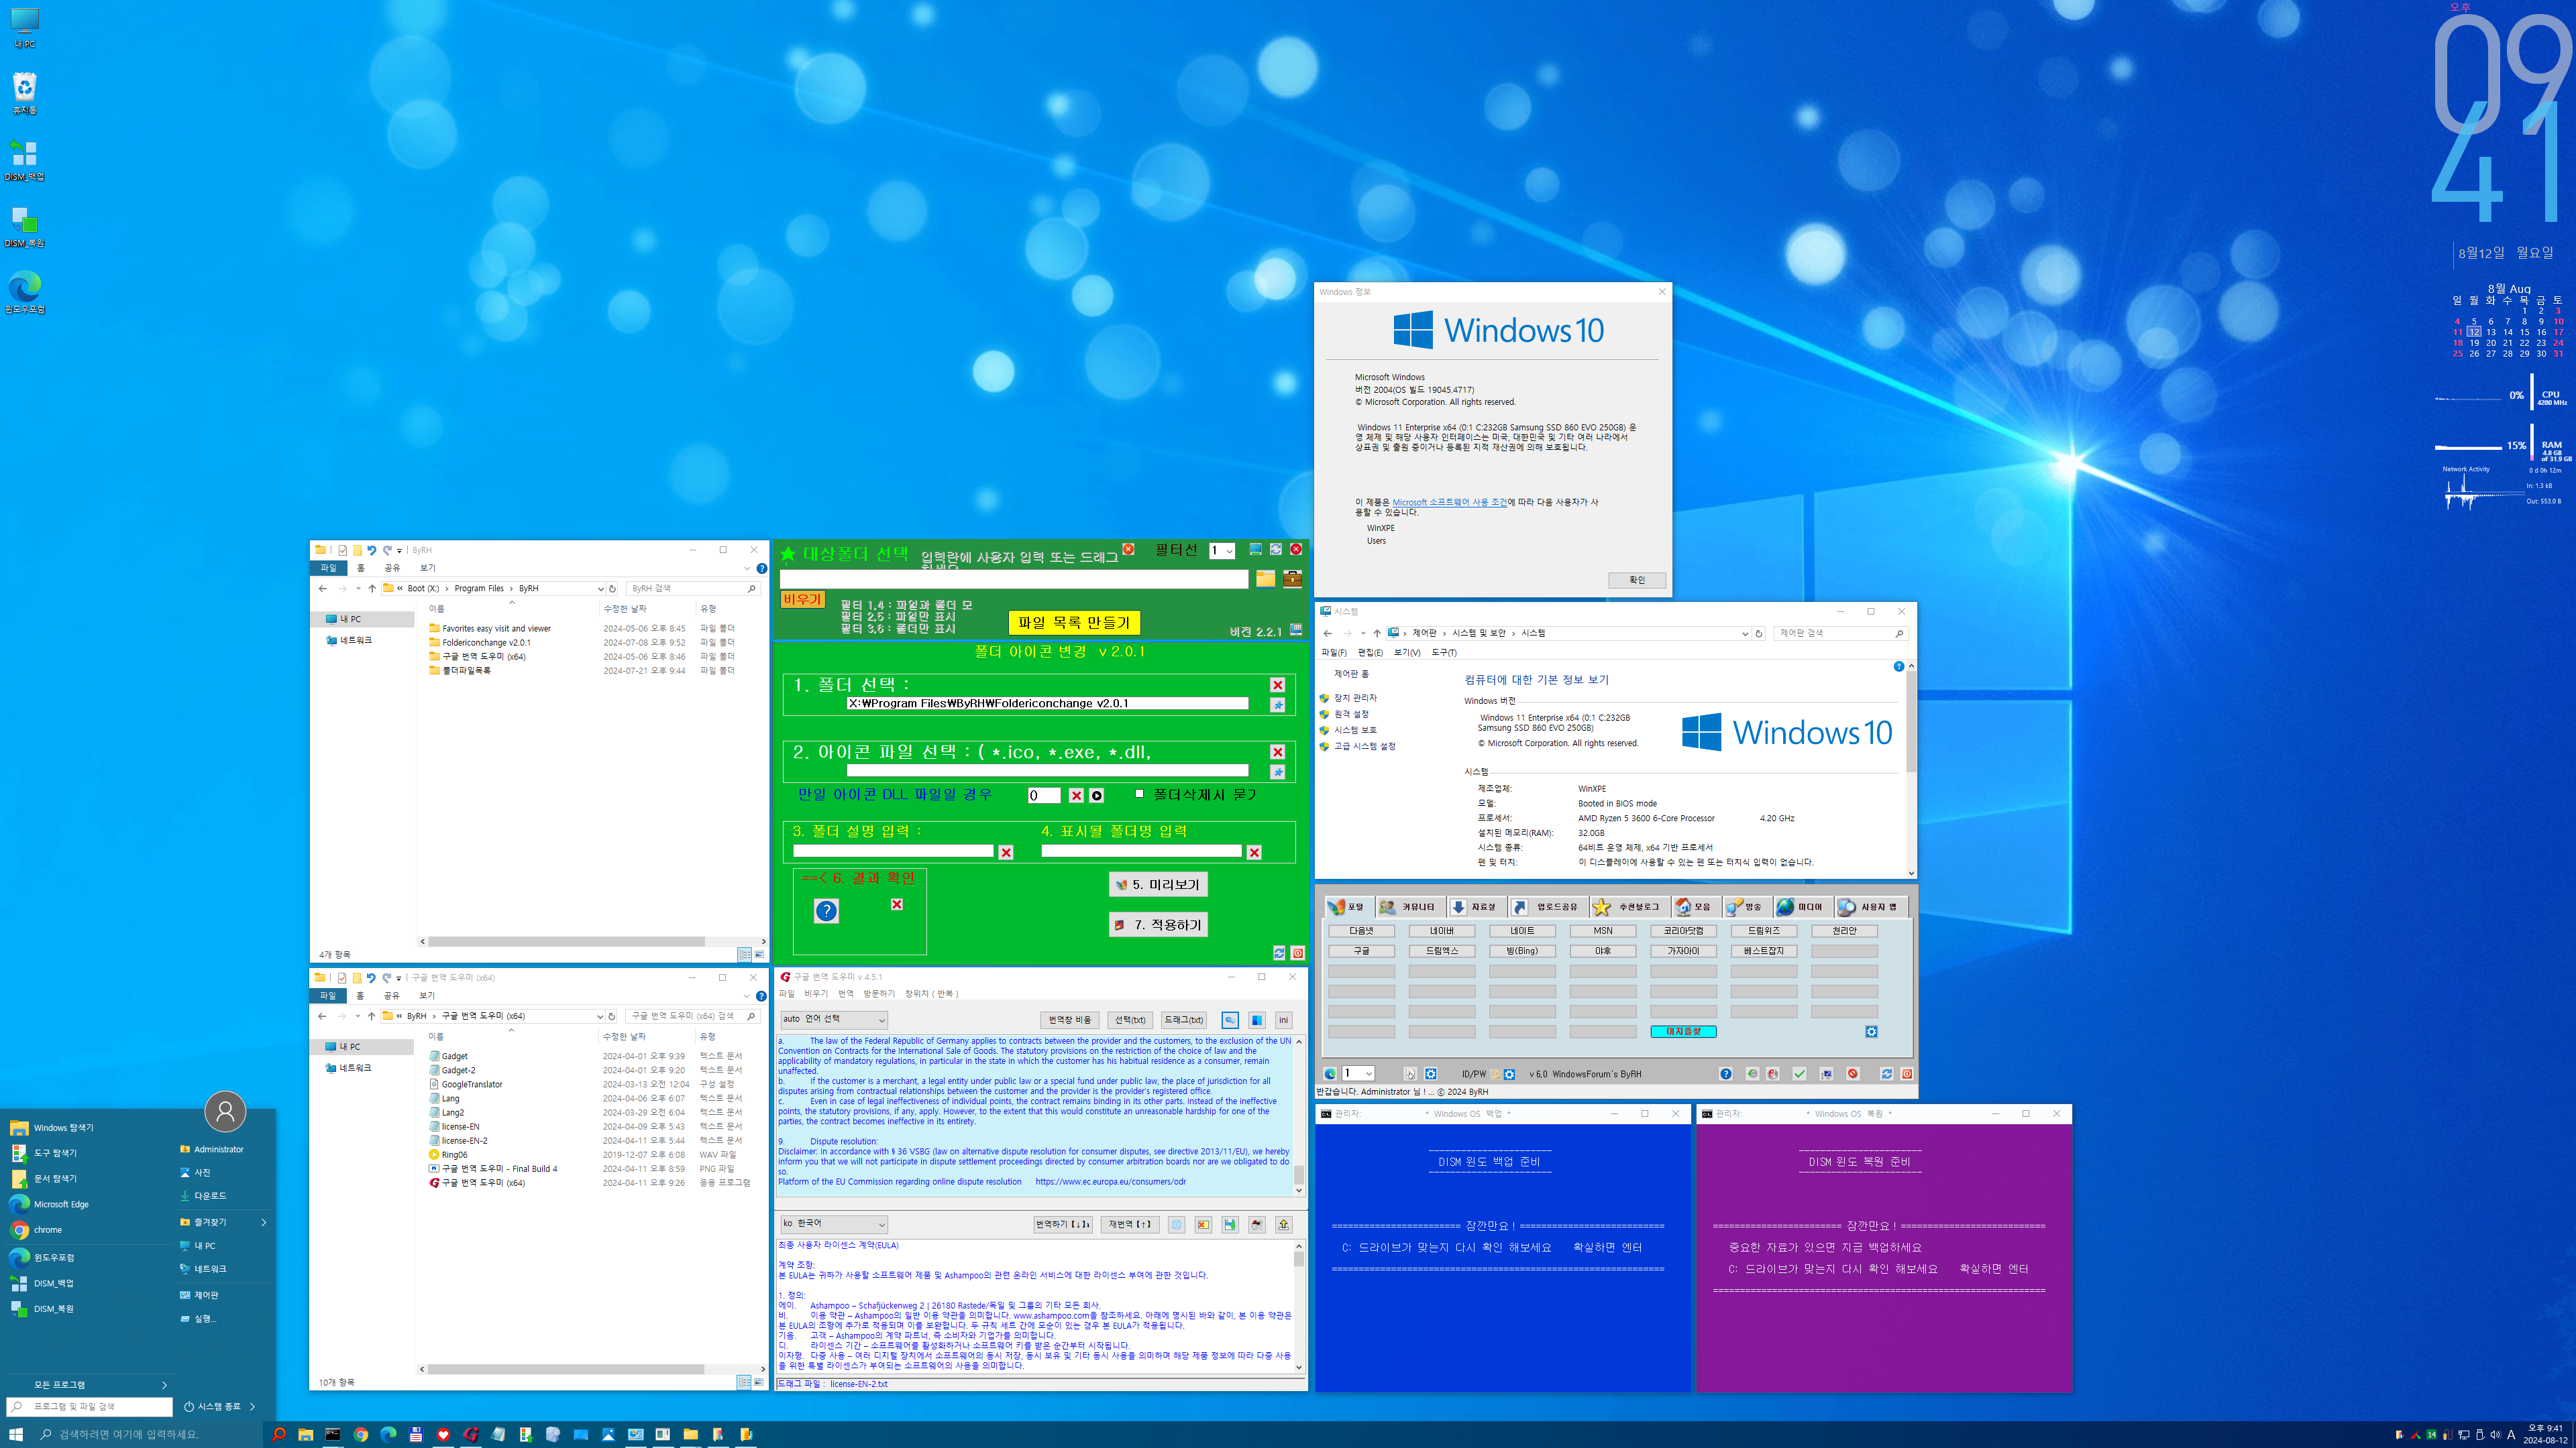Open the 필터선 number dropdown
The height and width of the screenshot is (1448, 2576).
(x=1222, y=550)
